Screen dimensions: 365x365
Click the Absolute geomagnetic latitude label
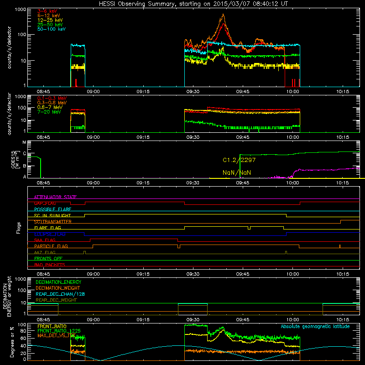pyautogui.click(x=315, y=327)
